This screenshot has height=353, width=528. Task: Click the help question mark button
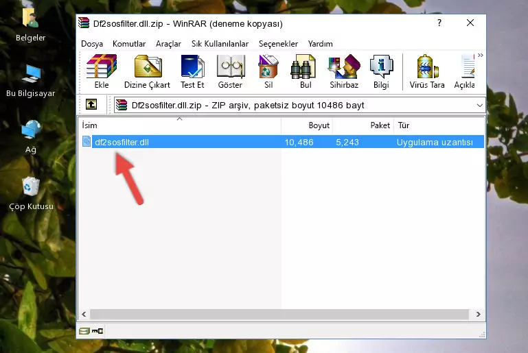439,23
